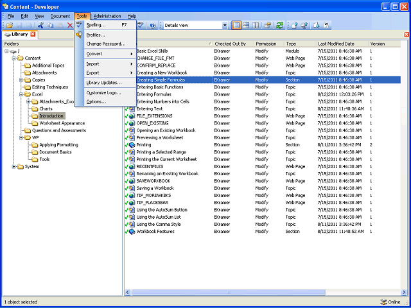This screenshot has width=411, height=308.
Task: Open the Administration menu
Action: [107, 16]
